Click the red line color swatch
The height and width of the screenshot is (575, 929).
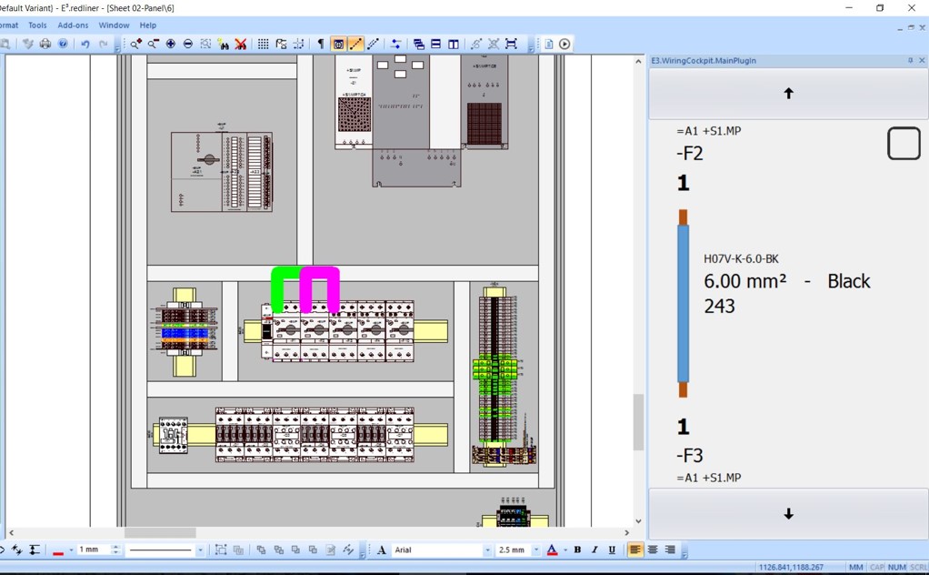click(58, 550)
